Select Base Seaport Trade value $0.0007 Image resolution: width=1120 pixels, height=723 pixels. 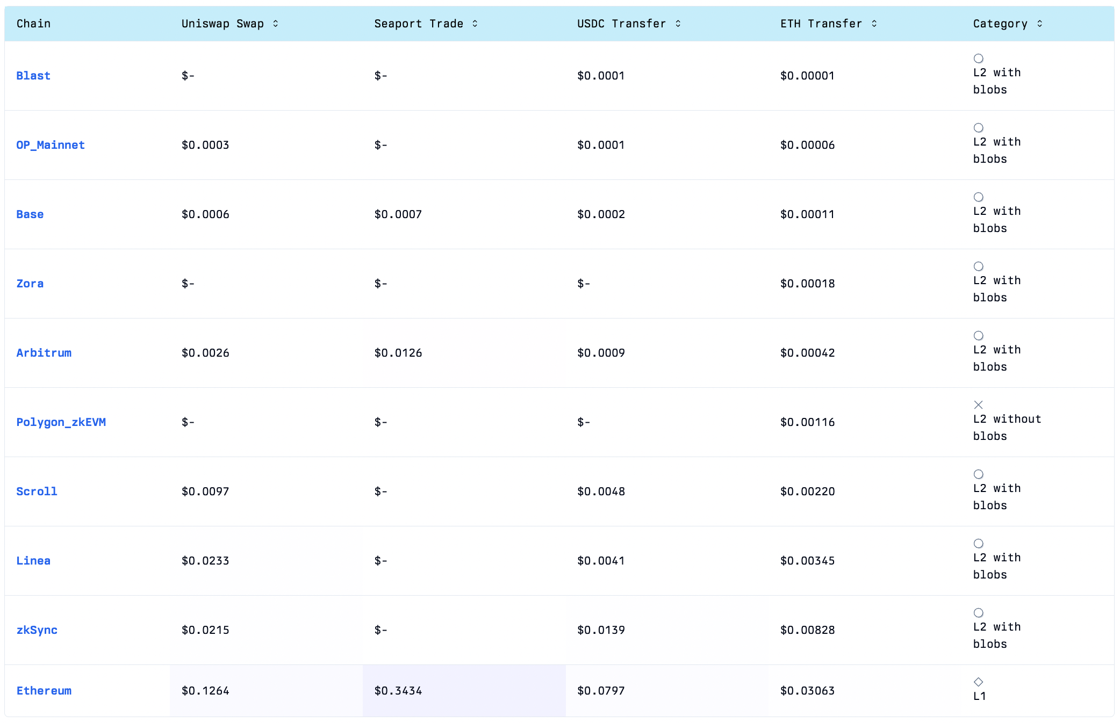(x=398, y=214)
